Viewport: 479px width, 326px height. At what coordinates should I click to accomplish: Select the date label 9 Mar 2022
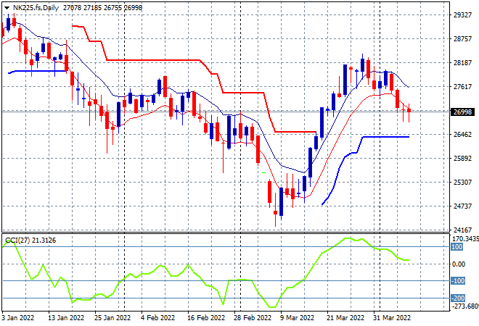coord(298,318)
